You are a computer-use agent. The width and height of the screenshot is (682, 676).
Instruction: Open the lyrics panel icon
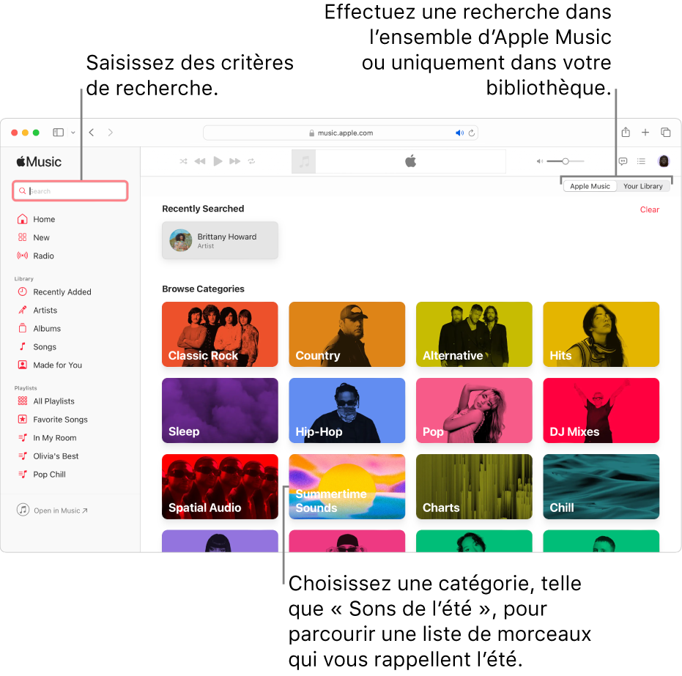click(x=623, y=161)
